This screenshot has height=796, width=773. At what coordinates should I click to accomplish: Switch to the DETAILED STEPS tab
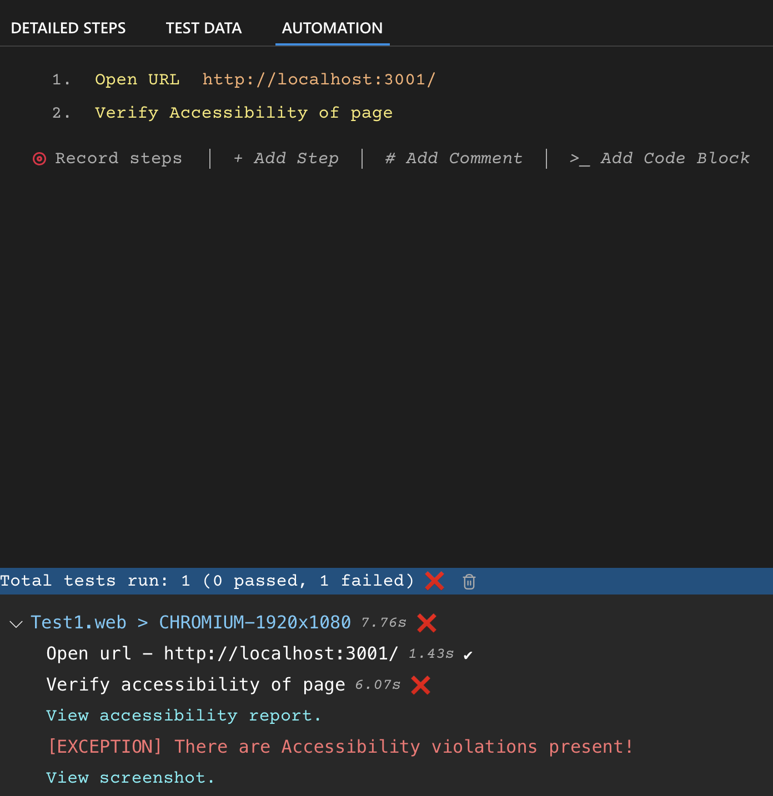68,28
